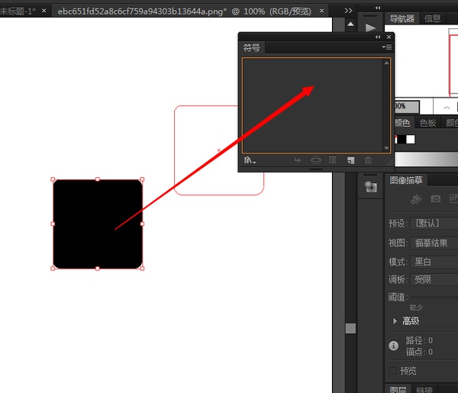The width and height of the screenshot is (458, 393).
Task: Click the Break Link to Symbol icon
Action: point(315,160)
